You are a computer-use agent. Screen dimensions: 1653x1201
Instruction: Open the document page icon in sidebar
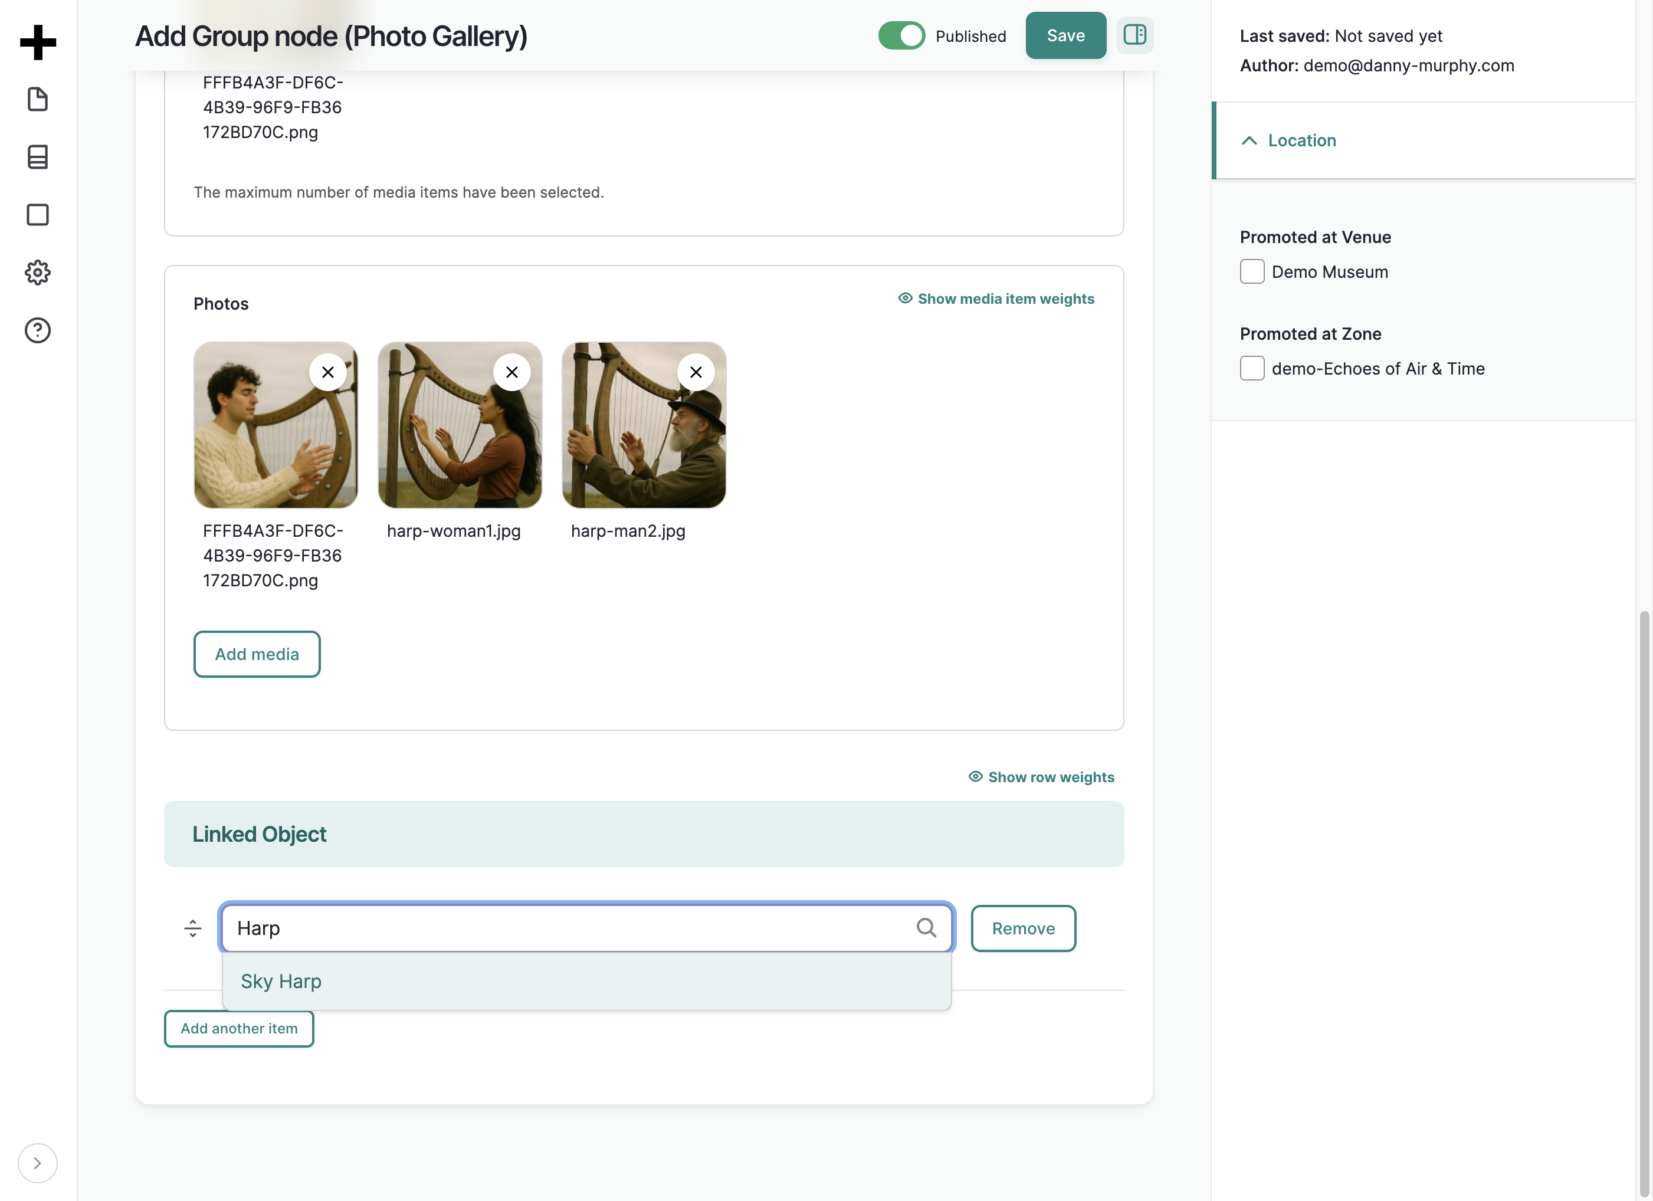click(38, 99)
